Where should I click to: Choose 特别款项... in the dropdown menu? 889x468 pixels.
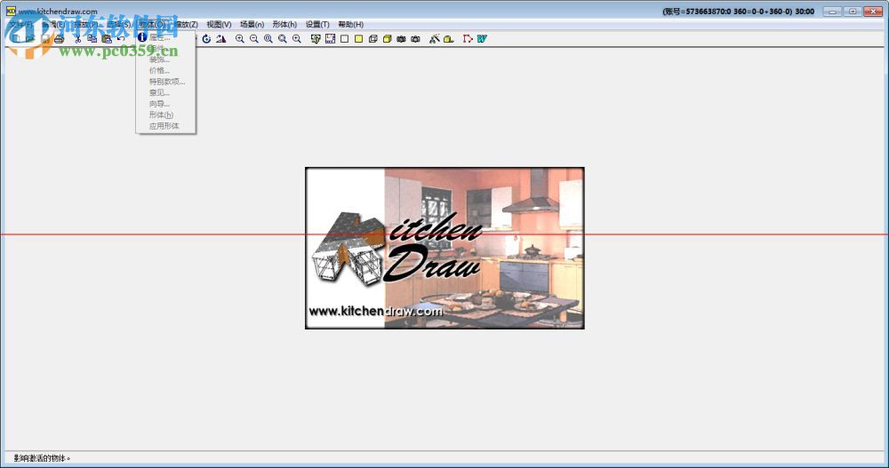[x=166, y=82]
